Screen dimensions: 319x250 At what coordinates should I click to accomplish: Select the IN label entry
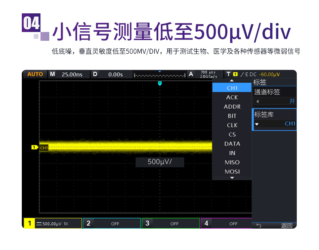(232, 153)
